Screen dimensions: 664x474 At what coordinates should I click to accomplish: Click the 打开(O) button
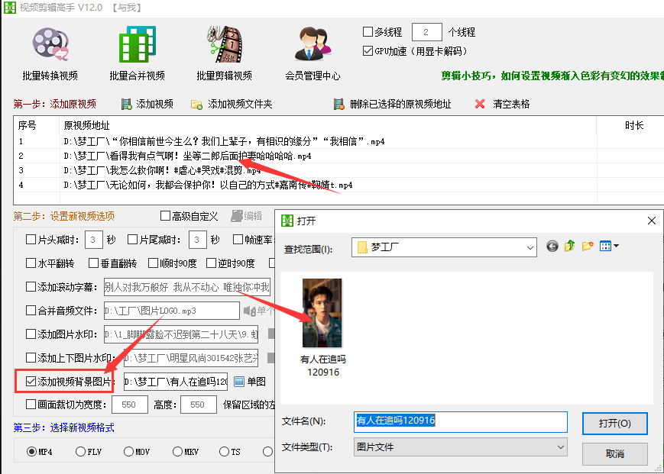[614, 424]
